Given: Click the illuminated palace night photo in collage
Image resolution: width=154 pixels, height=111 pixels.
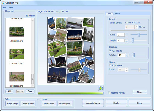Looking at the screenshot, I should [75, 35].
